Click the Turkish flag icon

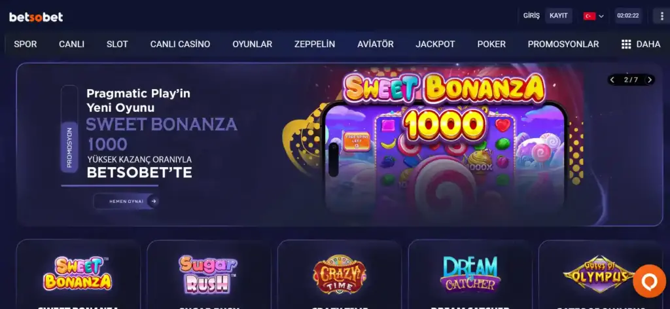pyautogui.click(x=590, y=16)
